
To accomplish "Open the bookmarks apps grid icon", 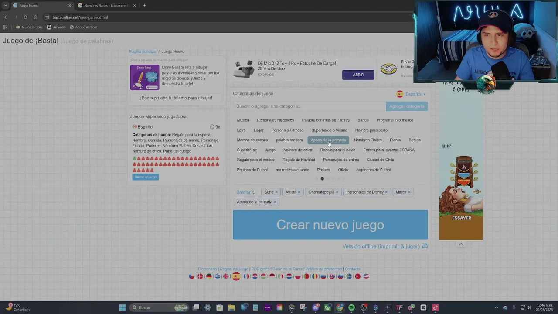I will [x=5, y=27].
